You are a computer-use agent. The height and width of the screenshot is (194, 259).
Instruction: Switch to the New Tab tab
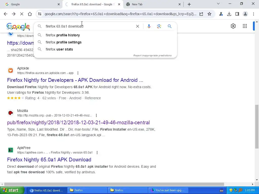pyautogui.click(x=153, y=4)
